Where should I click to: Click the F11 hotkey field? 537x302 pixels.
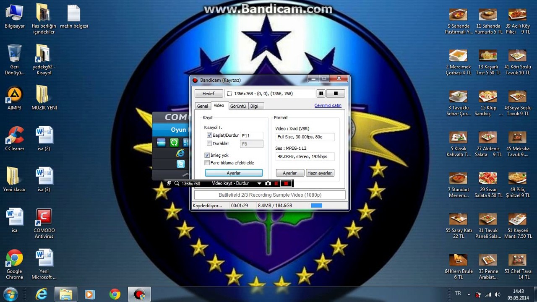click(x=252, y=135)
